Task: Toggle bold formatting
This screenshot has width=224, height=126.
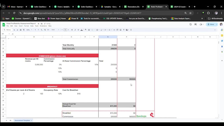Action: coord(72,30)
